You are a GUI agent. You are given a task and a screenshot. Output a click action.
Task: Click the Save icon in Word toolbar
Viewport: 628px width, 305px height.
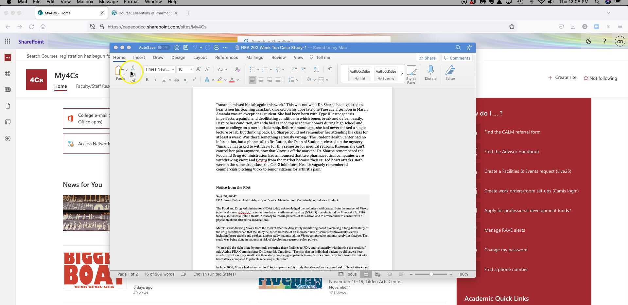pyautogui.click(x=186, y=47)
